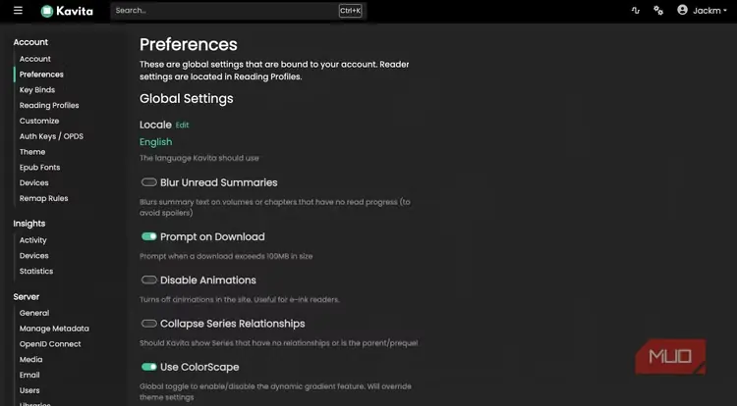
Task: Click the Use ColorScape label
Action: [x=199, y=367]
